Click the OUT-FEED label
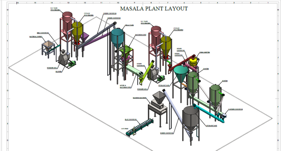Viewport: 281px width, 151px height. click(x=125, y=129)
